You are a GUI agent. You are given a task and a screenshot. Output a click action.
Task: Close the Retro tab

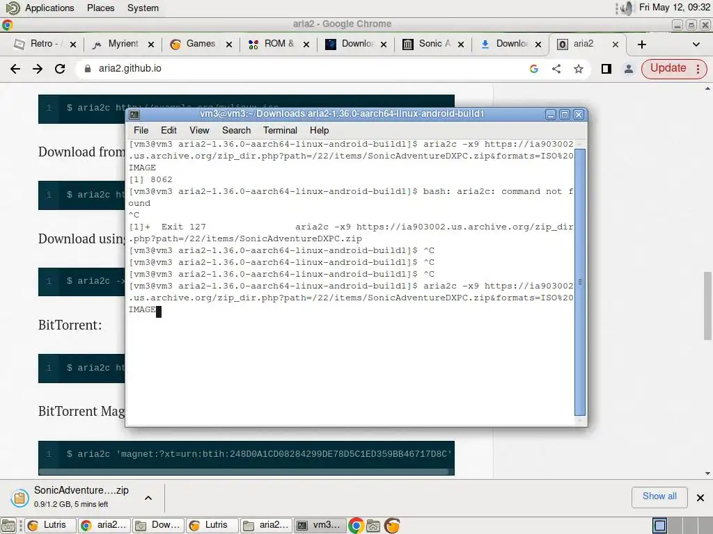(73, 44)
